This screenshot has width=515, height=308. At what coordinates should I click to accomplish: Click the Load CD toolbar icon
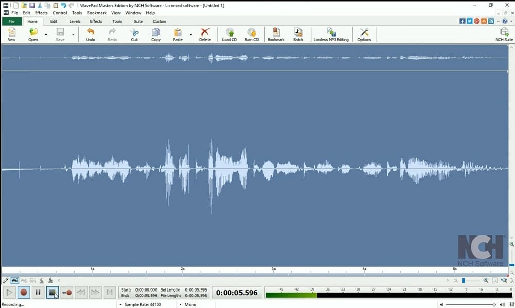pyautogui.click(x=229, y=34)
